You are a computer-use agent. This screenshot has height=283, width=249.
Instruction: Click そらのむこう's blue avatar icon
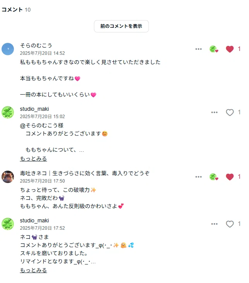coord(8,49)
